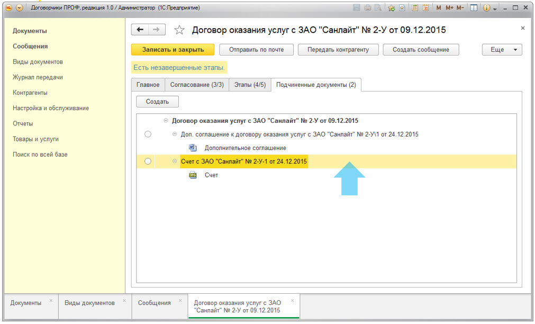Click the Есть незавершенные этапы link
The image size is (535, 324).
[x=179, y=68]
